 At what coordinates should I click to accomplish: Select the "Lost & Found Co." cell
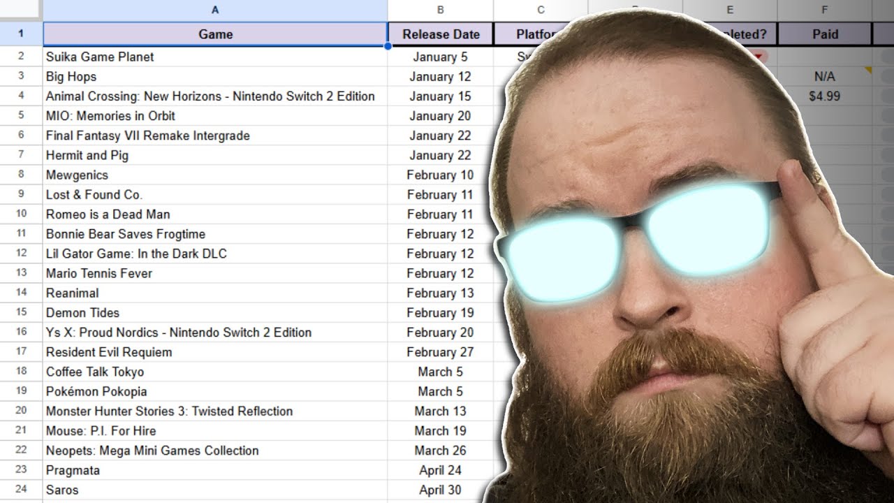[215, 194]
